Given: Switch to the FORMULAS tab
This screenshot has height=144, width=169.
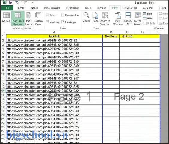Looking at the screenshot, I should click(x=73, y=8).
